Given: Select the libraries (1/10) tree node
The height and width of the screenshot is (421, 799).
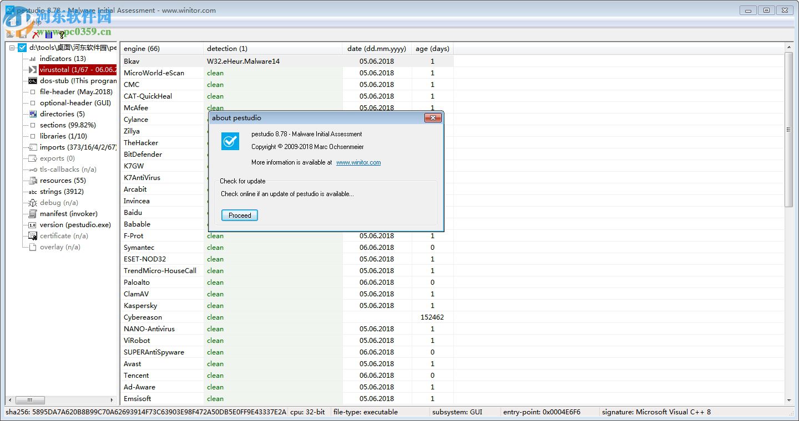Looking at the screenshot, I should [x=63, y=136].
